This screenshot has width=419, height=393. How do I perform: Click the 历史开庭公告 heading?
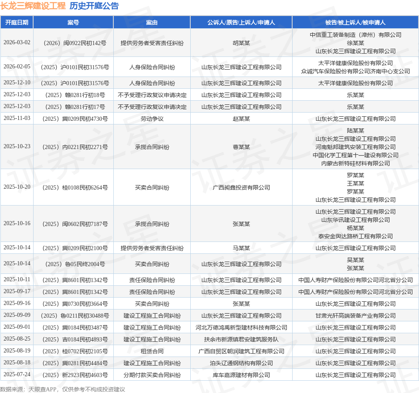94,6
